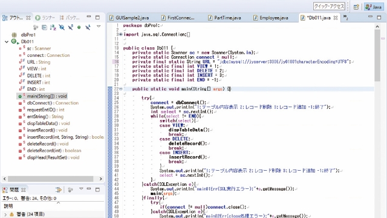Open the Employee.java editor tab
387x218 pixels.
tap(271, 18)
